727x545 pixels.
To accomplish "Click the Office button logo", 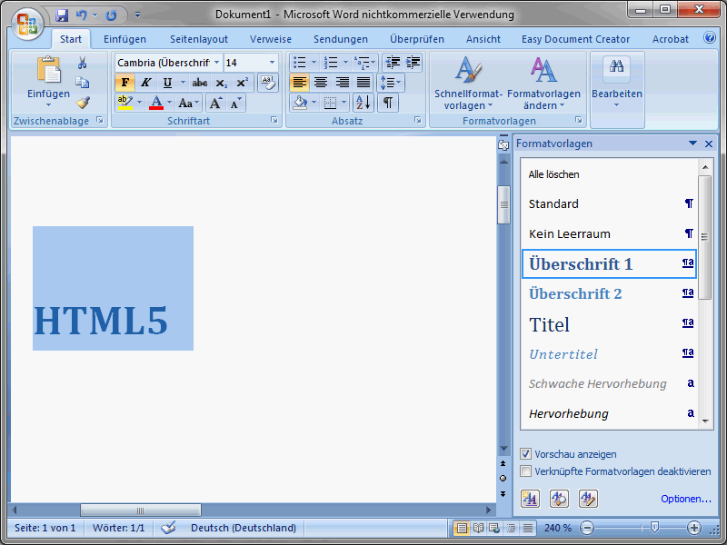I will click(x=27, y=24).
